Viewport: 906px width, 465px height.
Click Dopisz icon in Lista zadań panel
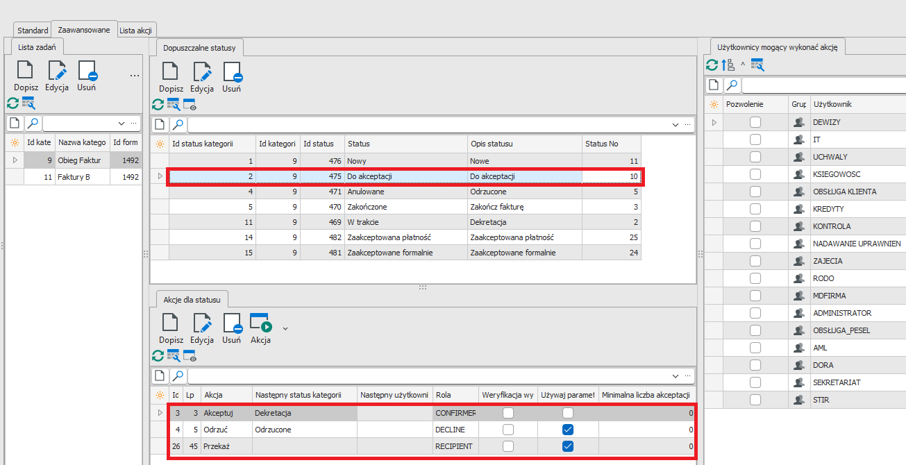(25, 71)
